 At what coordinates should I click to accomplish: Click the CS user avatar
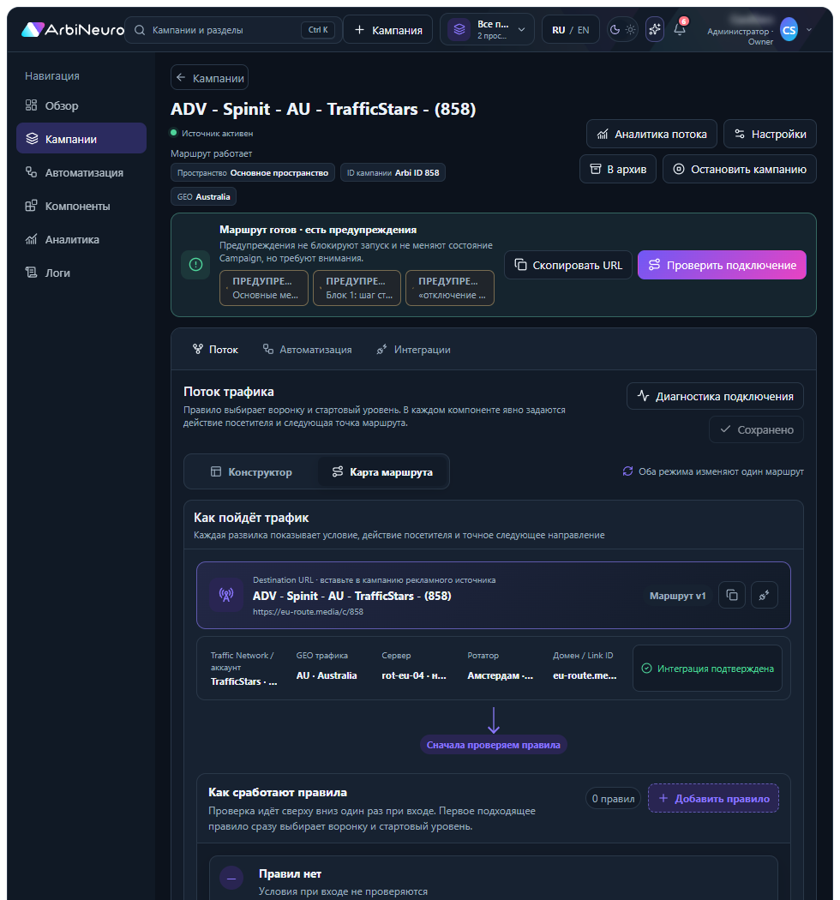[x=789, y=30]
